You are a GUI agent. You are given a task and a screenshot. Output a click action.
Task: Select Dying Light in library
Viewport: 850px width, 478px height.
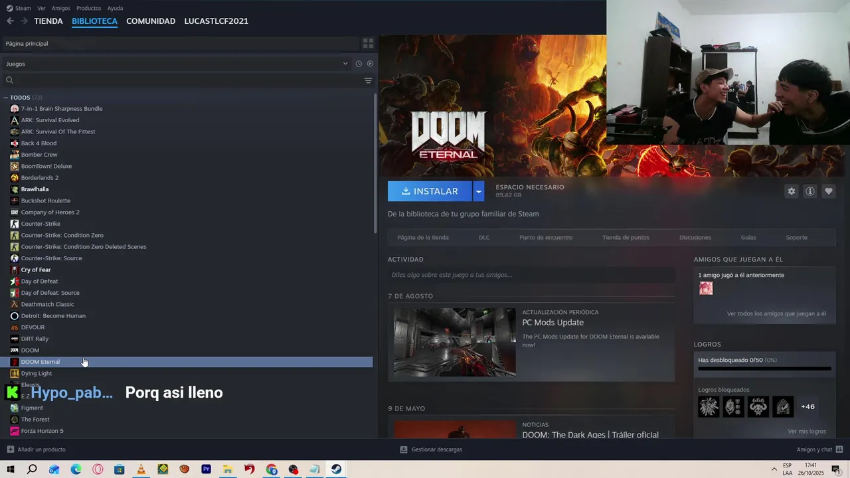point(37,373)
